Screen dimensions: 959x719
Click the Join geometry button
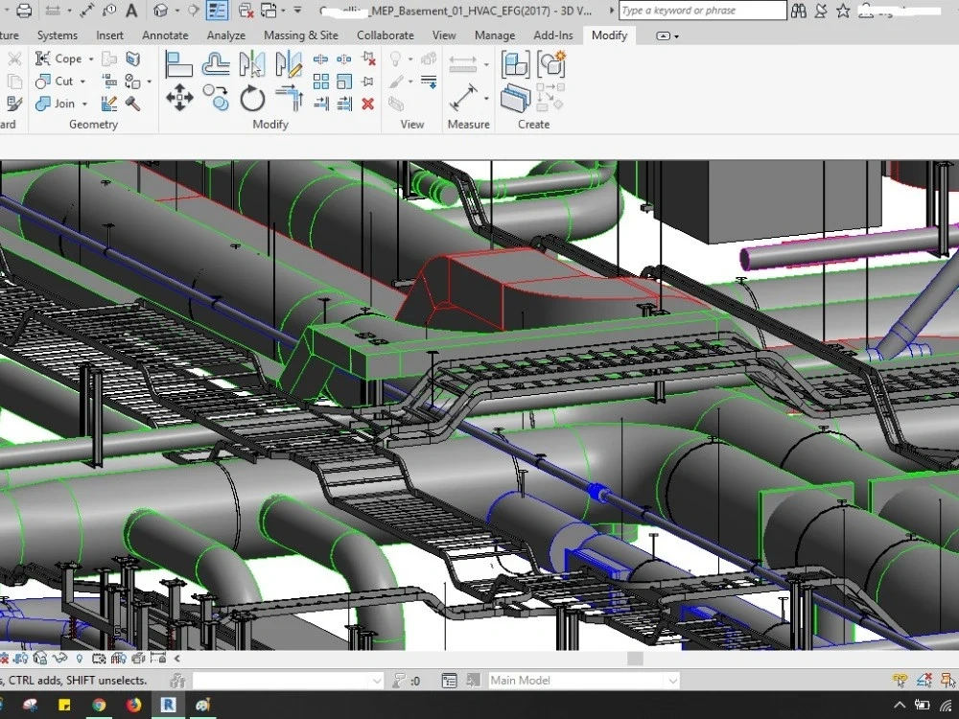point(55,104)
